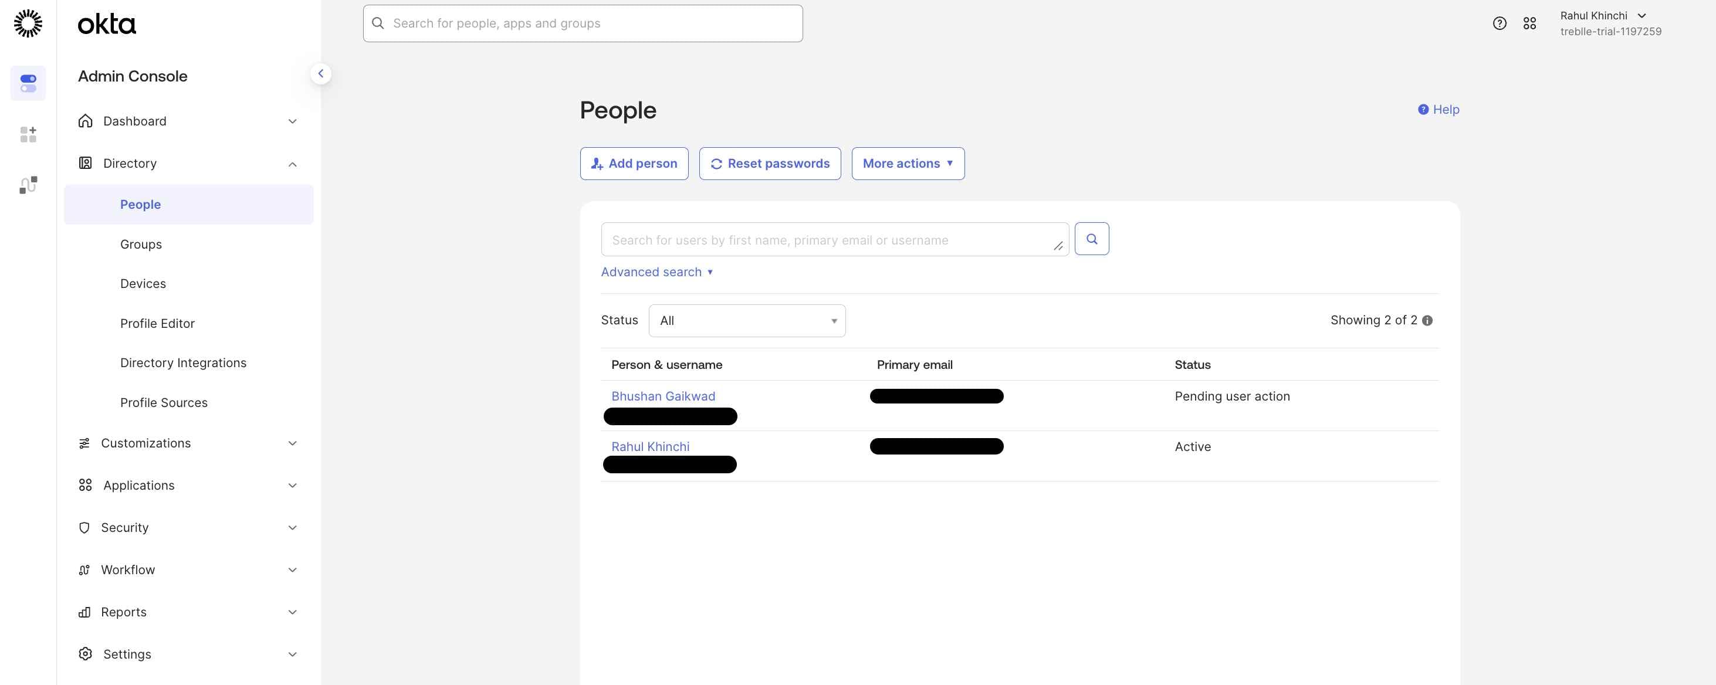Open Groups in the Directory menu
Screen dimensions: 1716x685
pyautogui.click(x=141, y=245)
